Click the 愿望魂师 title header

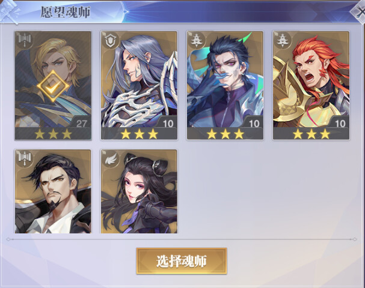66,12
